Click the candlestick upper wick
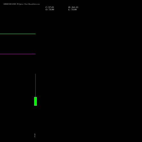The width and height of the screenshot is (142, 142). point(35,85)
